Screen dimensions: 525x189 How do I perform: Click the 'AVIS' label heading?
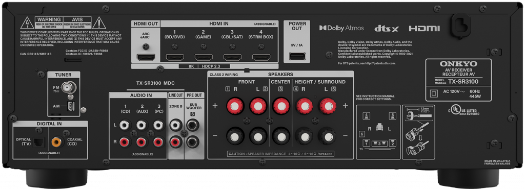pyautogui.click(x=77, y=20)
